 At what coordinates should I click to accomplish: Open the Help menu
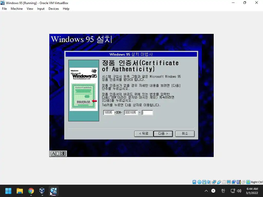tap(66, 9)
